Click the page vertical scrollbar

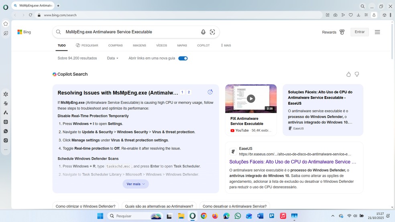tap(392, 42)
